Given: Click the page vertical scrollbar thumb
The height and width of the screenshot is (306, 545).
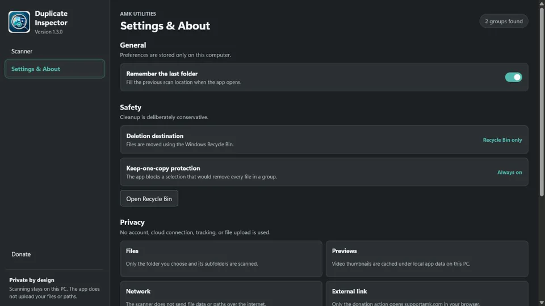Looking at the screenshot, I should click(x=542, y=101).
